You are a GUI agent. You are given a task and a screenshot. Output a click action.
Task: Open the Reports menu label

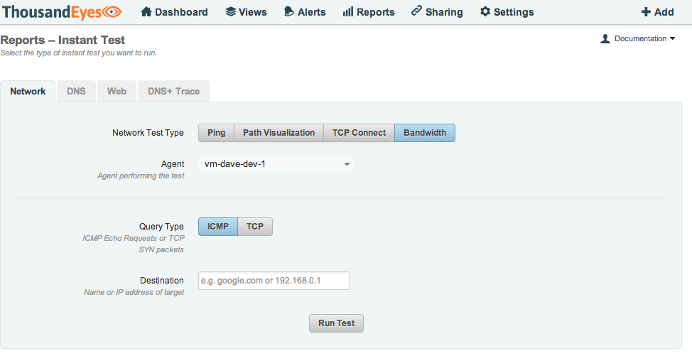pos(376,12)
